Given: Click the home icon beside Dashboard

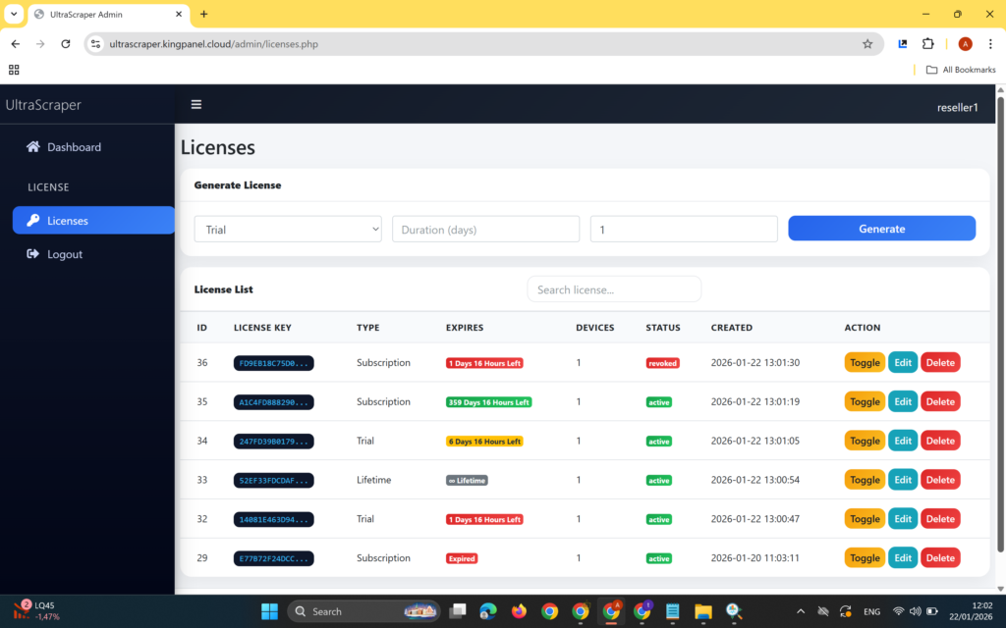Looking at the screenshot, I should (x=32, y=147).
